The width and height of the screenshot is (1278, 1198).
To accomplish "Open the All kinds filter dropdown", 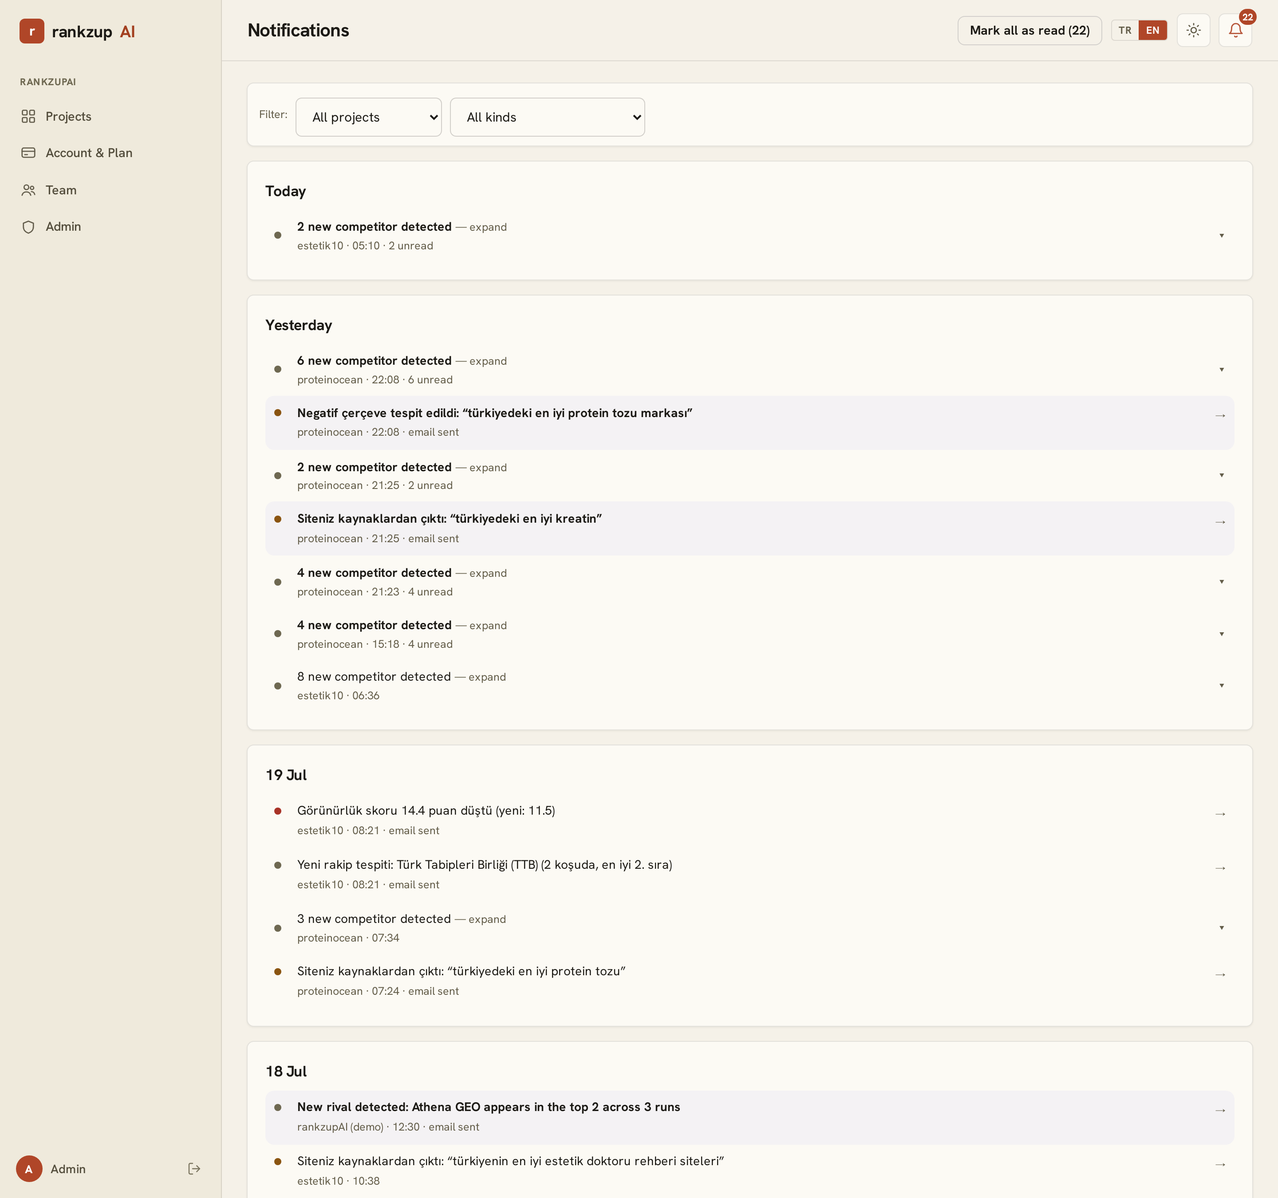I will tap(547, 117).
